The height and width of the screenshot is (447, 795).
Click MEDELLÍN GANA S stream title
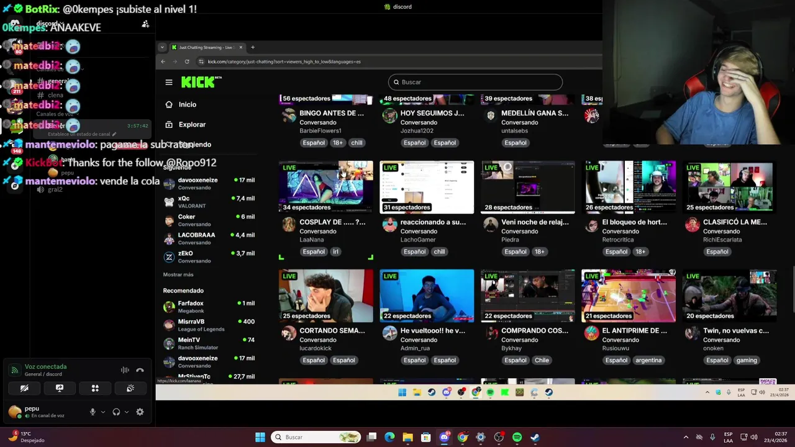[535, 113]
